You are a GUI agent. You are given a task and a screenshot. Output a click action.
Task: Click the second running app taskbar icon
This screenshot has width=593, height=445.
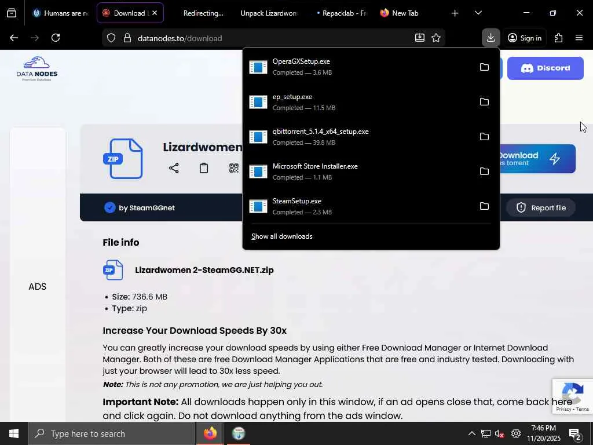click(239, 433)
